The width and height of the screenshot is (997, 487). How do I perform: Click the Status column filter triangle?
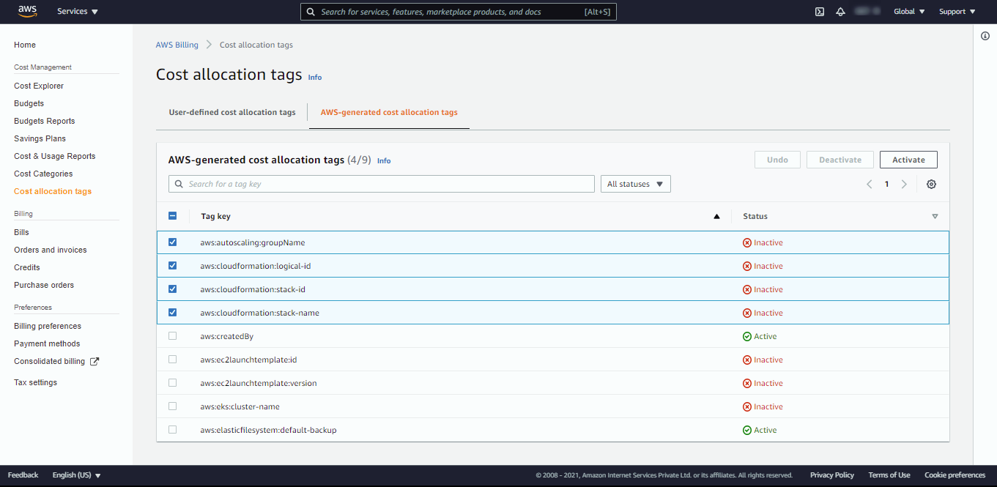(935, 217)
